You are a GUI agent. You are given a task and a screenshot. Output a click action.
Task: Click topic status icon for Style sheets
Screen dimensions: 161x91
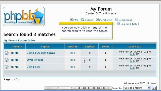[x=7, y=60]
